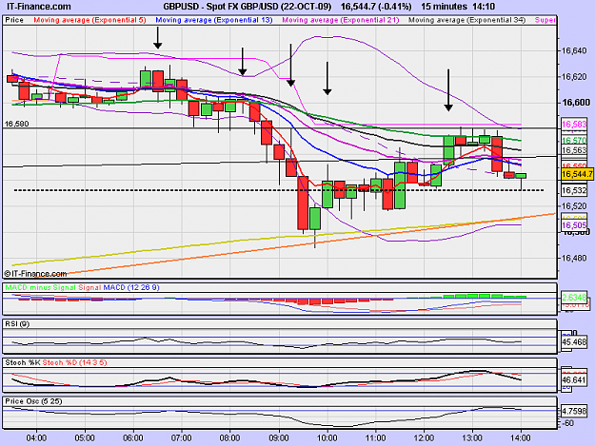Click the 11:00 time axis label
Screen dimensions: 595x446
point(375,438)
